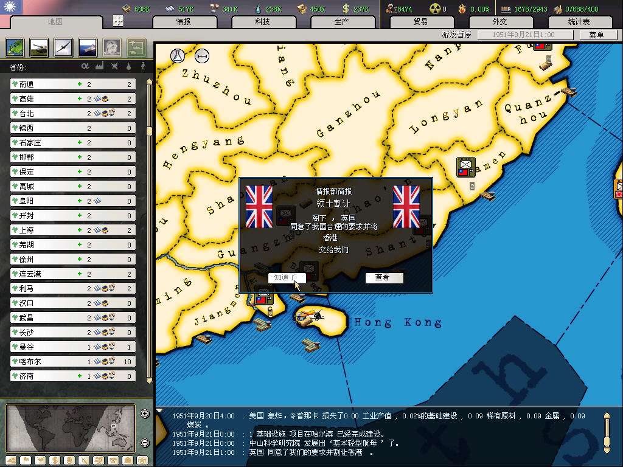The image size is (623, 467).
Task: Collapse the message log triangle toggle
Action: coord(159,410)
